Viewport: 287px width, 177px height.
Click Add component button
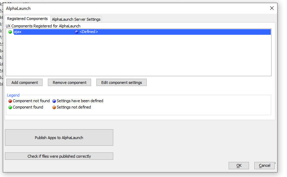pyautogui.click(x=25, y=83)
